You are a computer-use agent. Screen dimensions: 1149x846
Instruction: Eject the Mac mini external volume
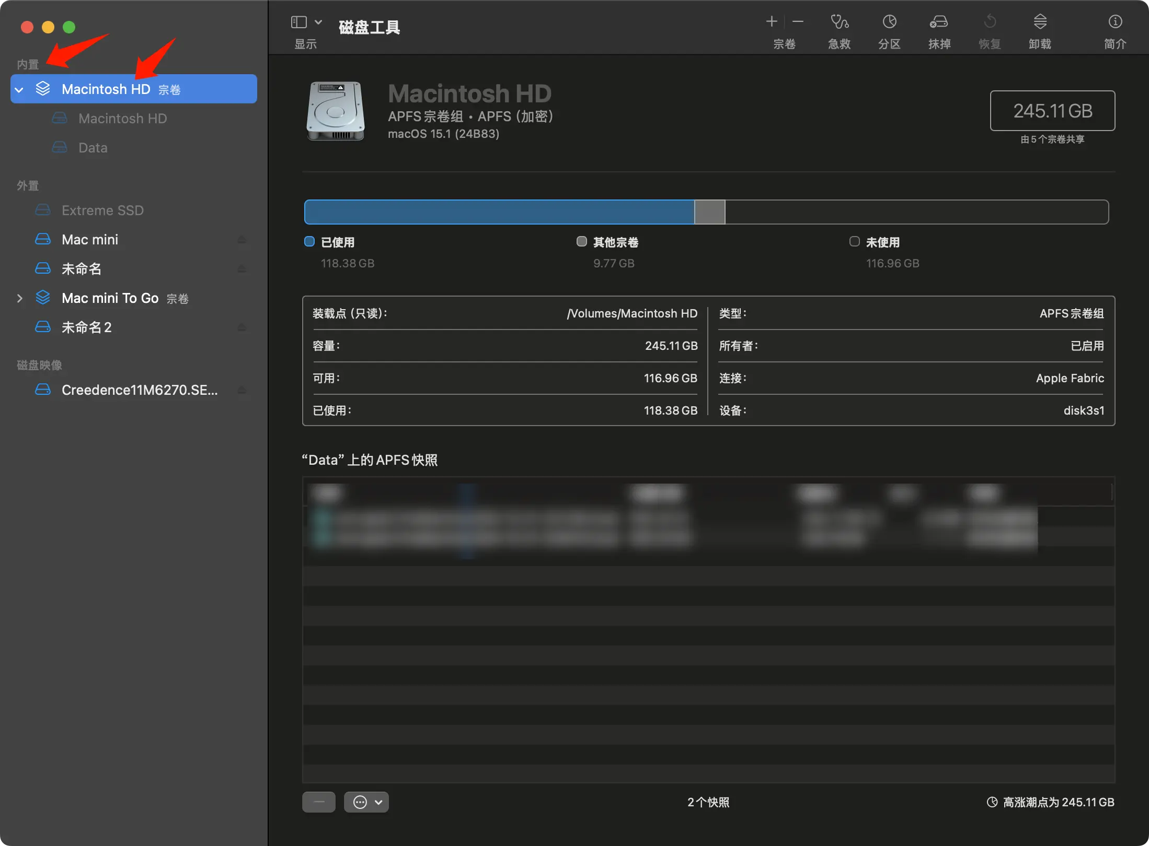click(242, 240)
